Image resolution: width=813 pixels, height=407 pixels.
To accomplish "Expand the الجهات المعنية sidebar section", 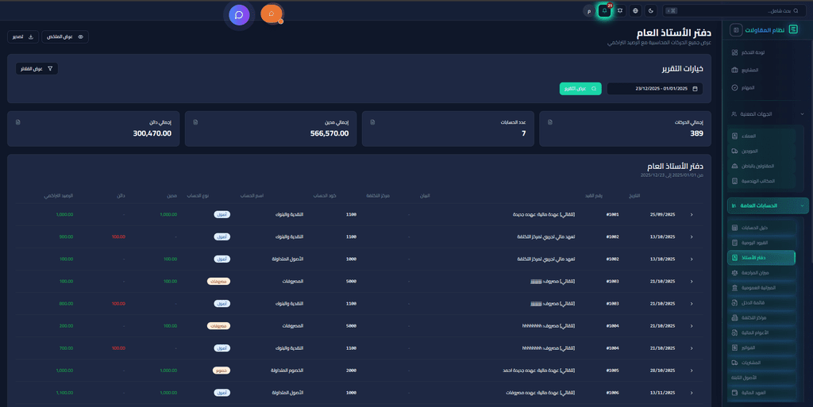I will pyautogui.click(x=802, y=114).
